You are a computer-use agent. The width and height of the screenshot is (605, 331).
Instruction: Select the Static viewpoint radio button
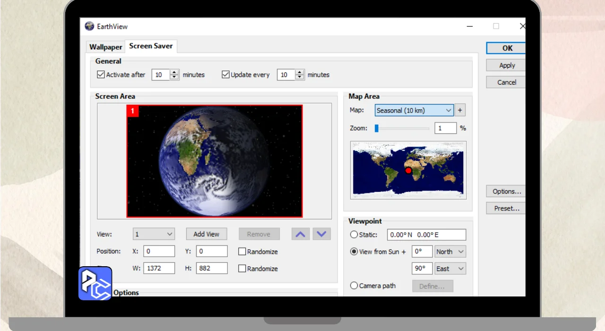(x=354, y=235)
